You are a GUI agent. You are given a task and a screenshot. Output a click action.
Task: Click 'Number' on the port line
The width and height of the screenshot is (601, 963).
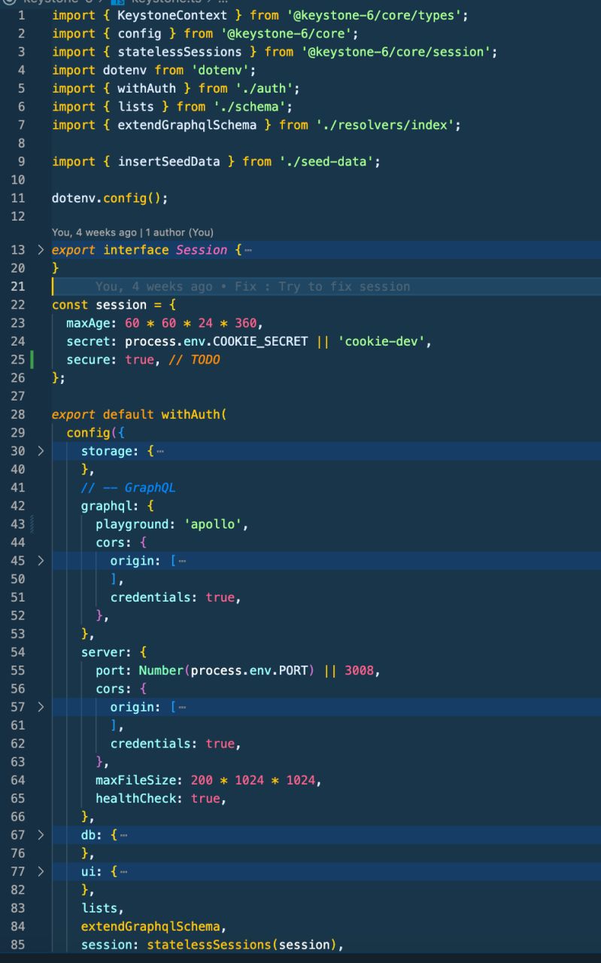pyautogui.click(x=161, y=670)
